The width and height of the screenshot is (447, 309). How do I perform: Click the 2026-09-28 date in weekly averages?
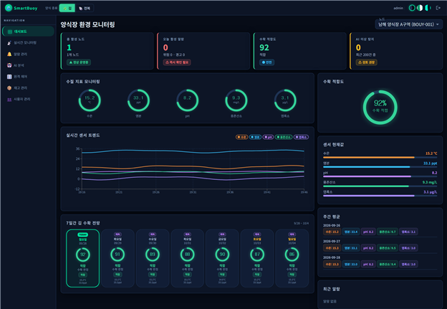[x=332, y=257]
